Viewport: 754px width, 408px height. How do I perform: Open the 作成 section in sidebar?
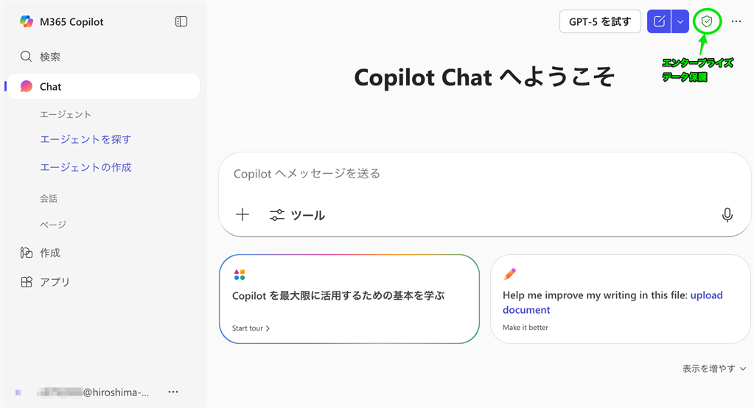tap(49, 253)
